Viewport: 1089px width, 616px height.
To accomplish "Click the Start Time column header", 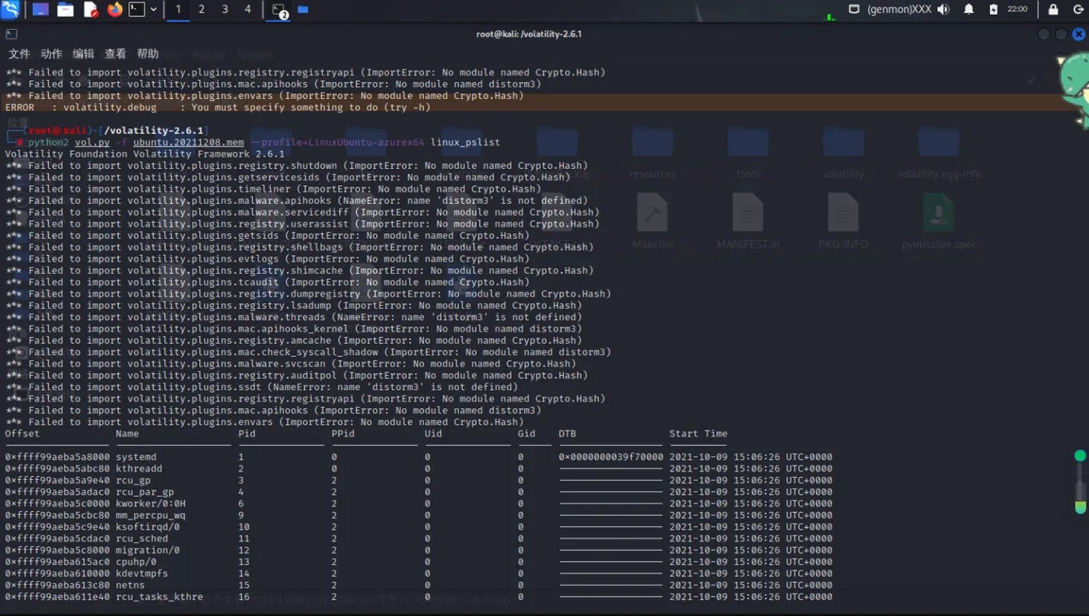I will coord(699,434).
